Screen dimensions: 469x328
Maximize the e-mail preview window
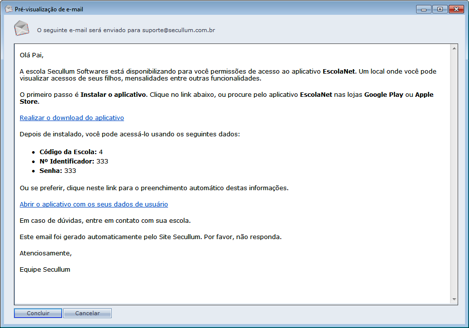click(x=439, y=9)
